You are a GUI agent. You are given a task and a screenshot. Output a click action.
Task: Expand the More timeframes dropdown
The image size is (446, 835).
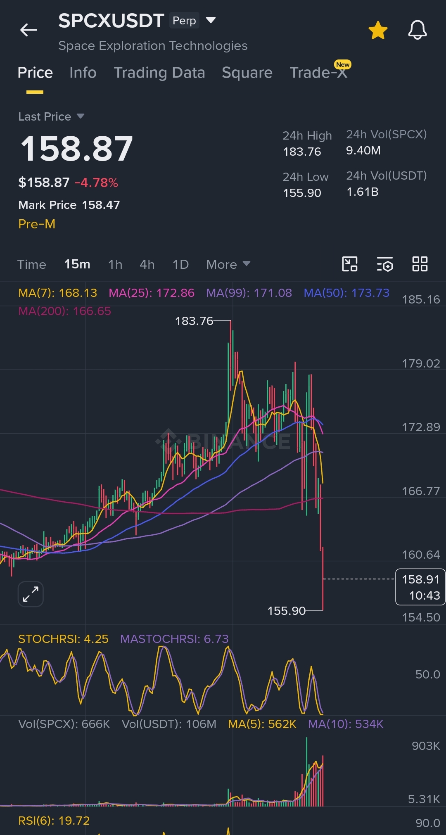coord(228,264)
